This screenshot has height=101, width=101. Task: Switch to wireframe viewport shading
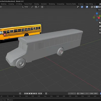[x=95, y=7]
